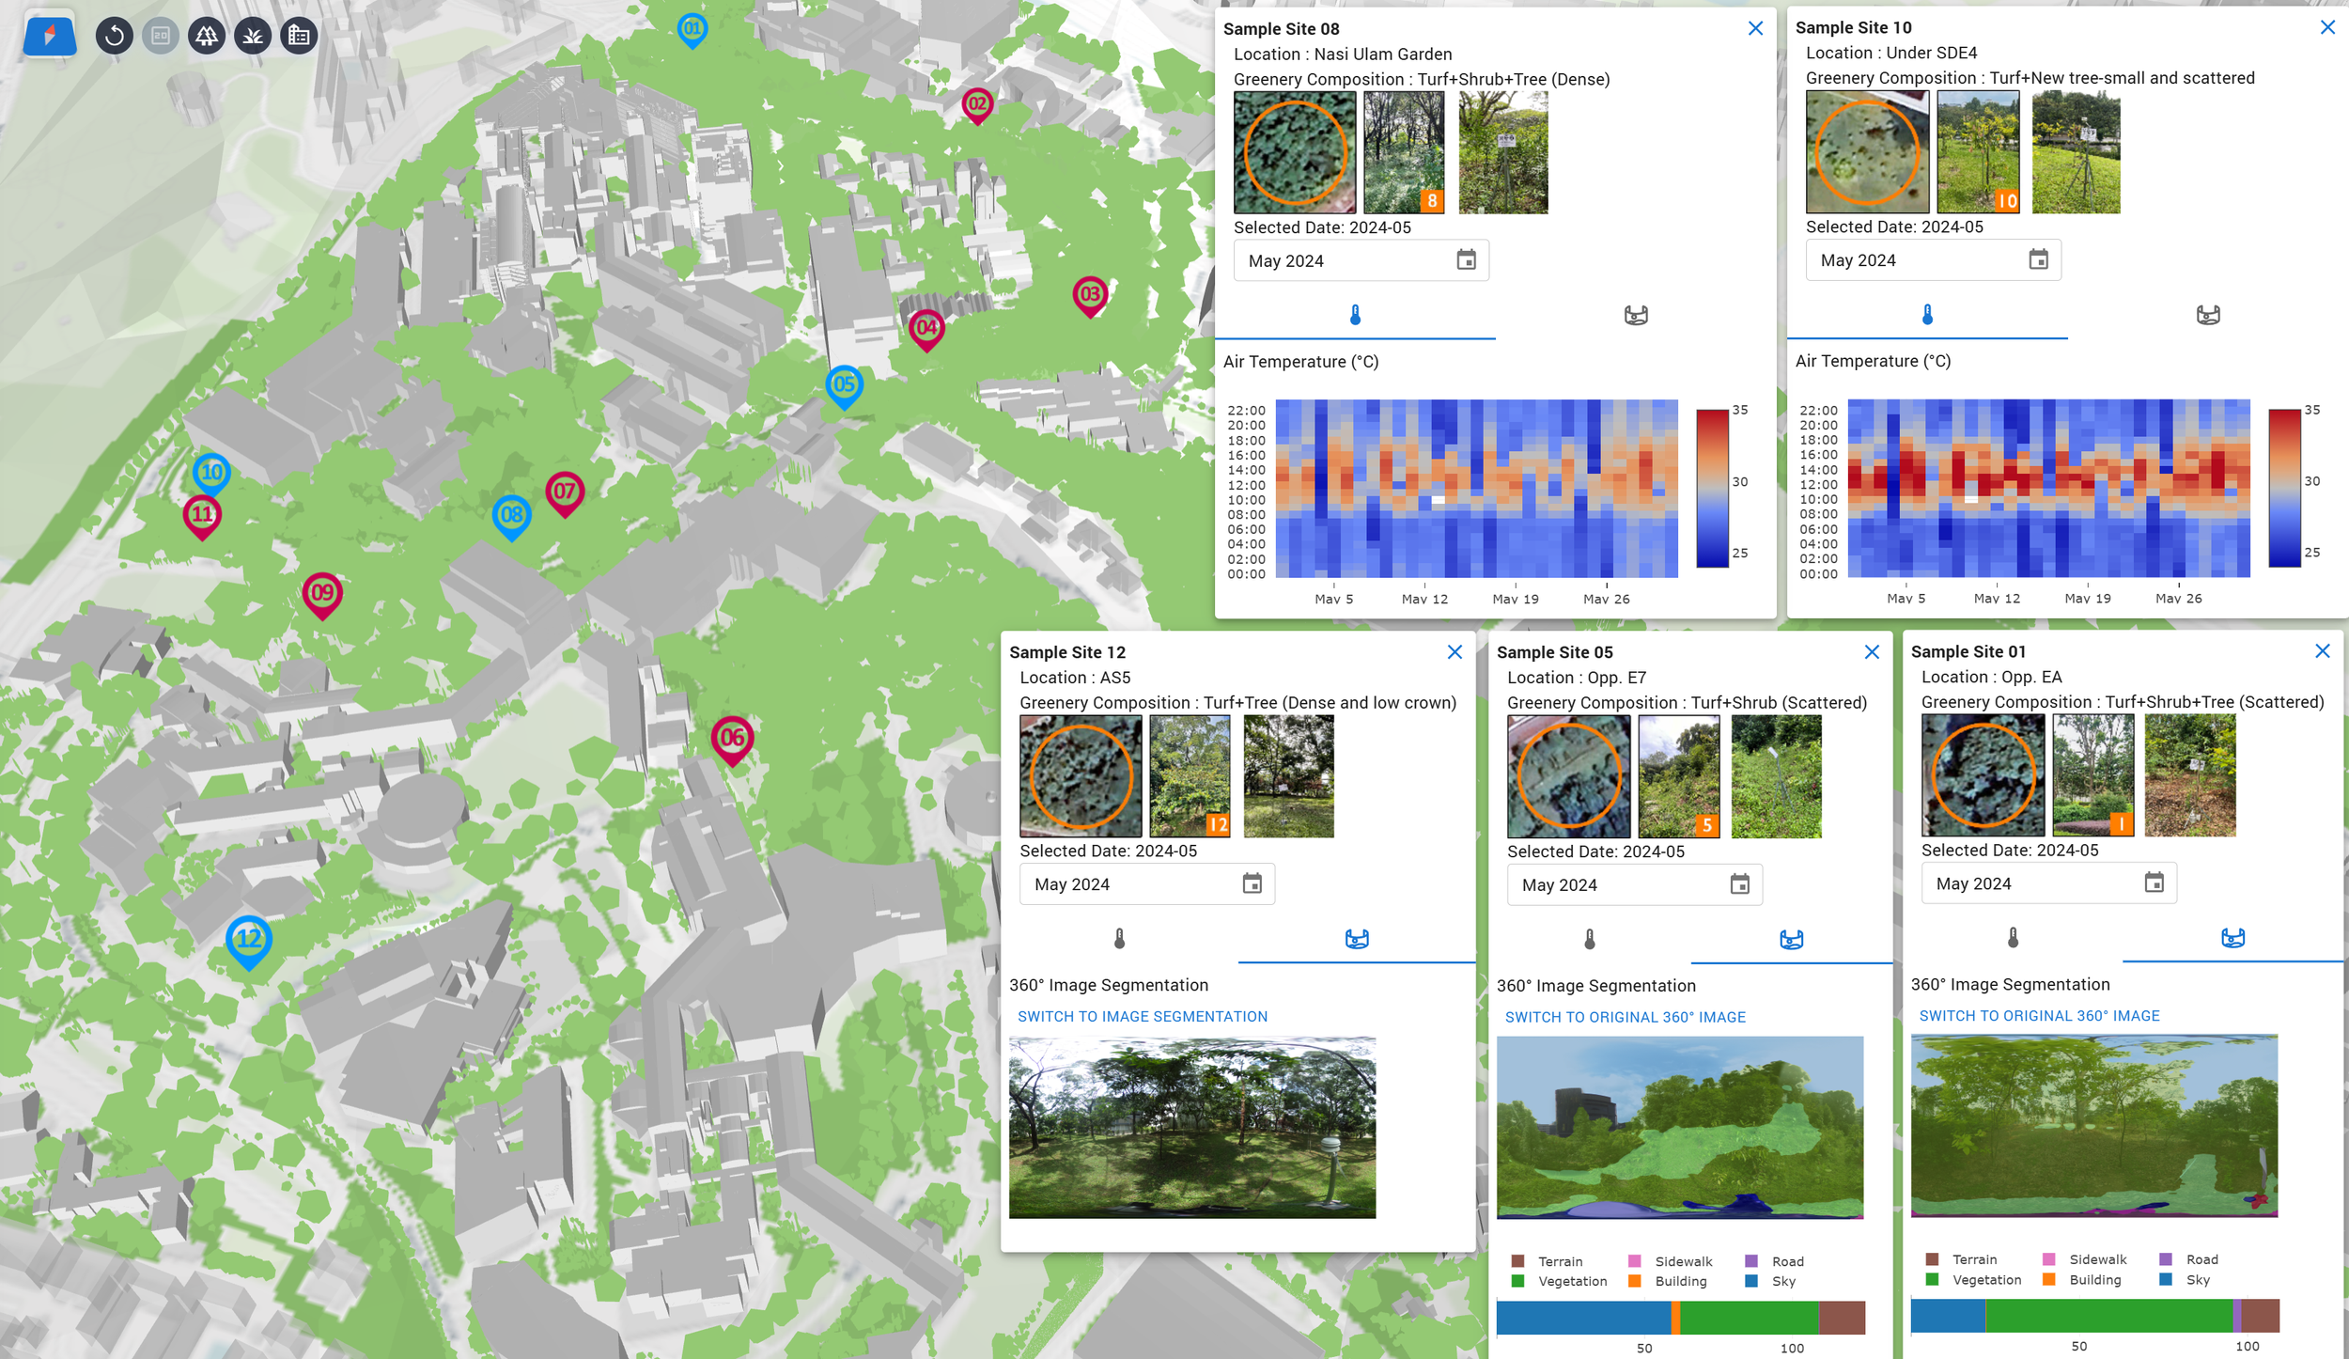
Task: Select map marker 09
Action: 322,592
